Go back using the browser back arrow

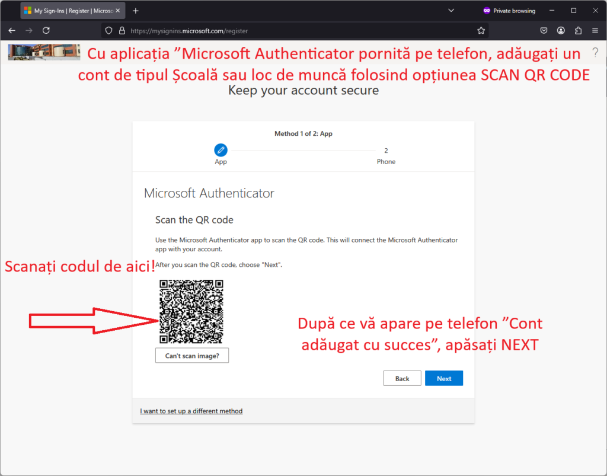click(x=12, y=31)
